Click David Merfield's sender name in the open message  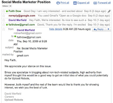(26, 30)
